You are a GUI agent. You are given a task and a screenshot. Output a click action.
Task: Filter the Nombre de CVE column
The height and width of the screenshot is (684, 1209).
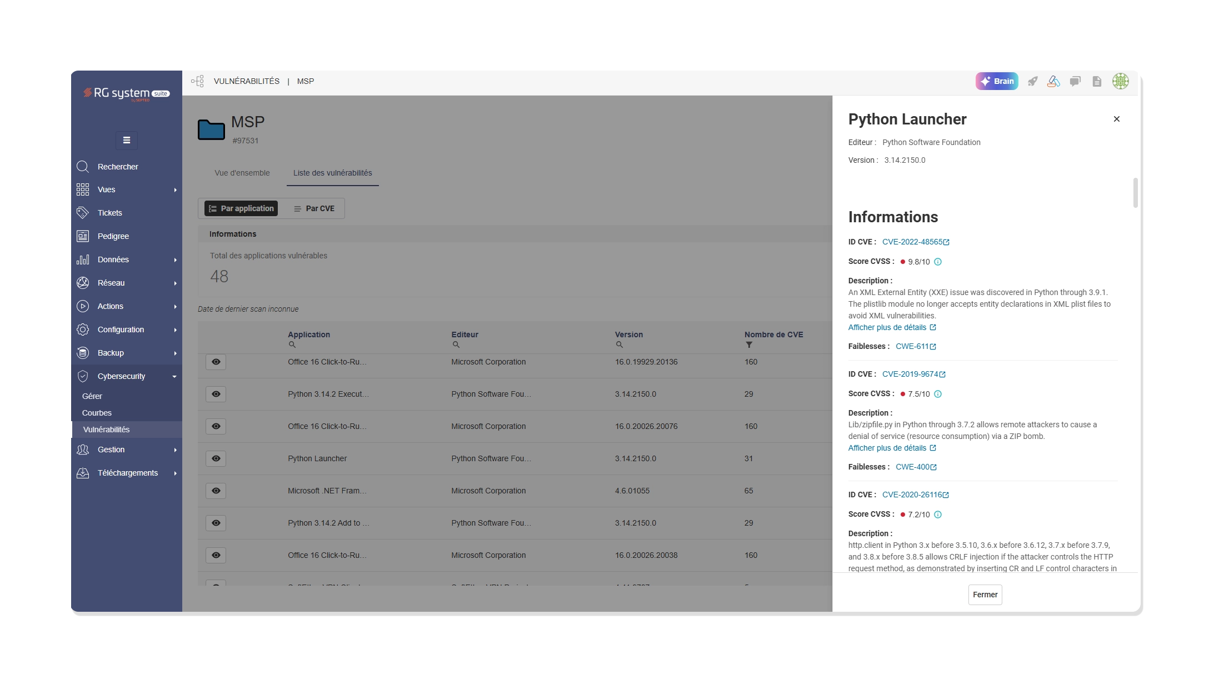point(749,345)
